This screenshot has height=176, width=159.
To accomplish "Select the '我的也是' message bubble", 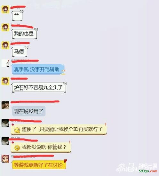I will click(25, 34).
